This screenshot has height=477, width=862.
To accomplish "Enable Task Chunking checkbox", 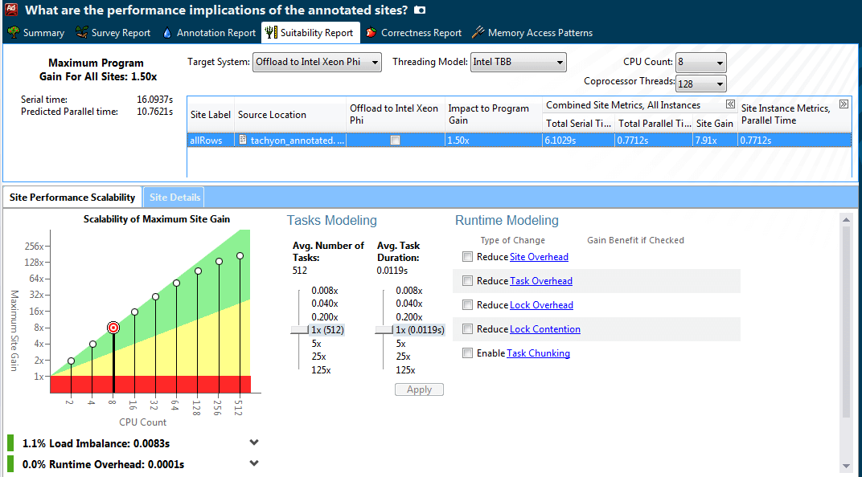I will (467, 353).
